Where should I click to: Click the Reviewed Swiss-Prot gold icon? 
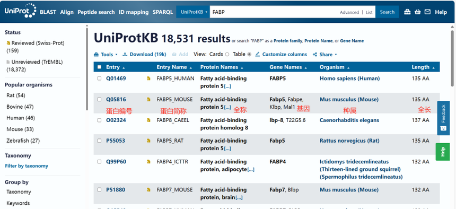[8, 43]
